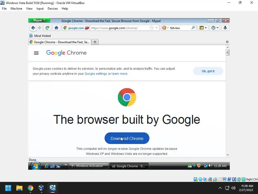Click the Vista tray network icon

pos(206,165)
